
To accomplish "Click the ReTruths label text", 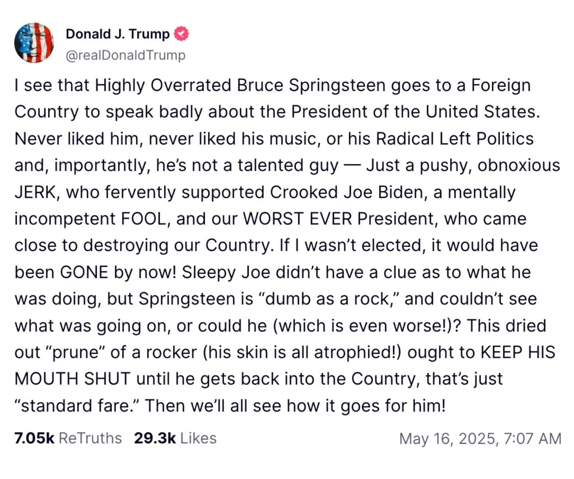I will pos(90,438).
